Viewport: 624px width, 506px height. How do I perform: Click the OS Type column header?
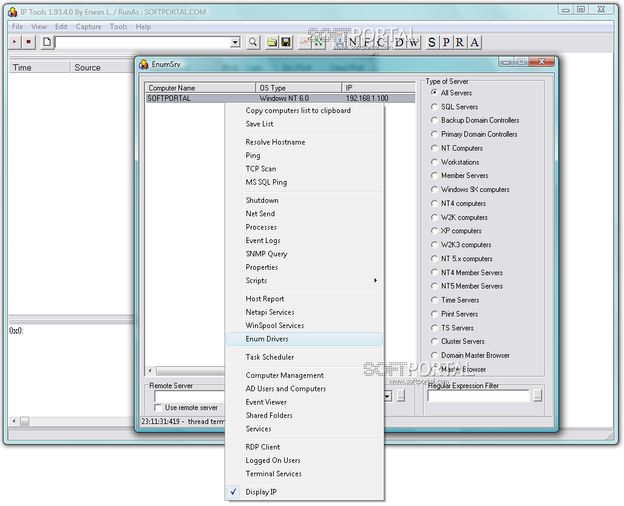(x=299, y=87)
